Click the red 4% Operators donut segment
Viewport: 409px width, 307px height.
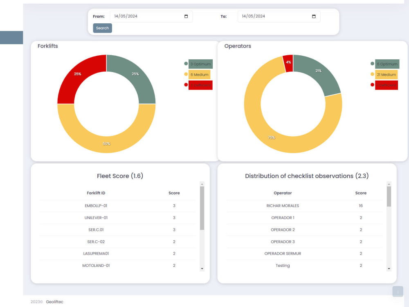(x=288, y=63)
